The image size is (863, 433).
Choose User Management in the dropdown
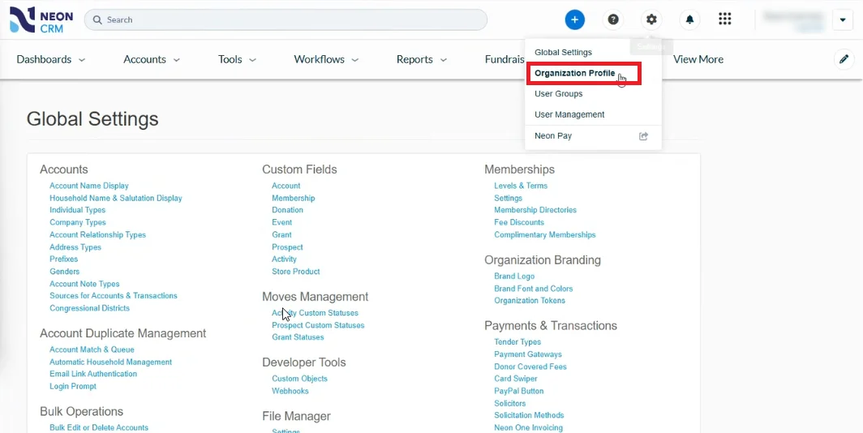569,114
